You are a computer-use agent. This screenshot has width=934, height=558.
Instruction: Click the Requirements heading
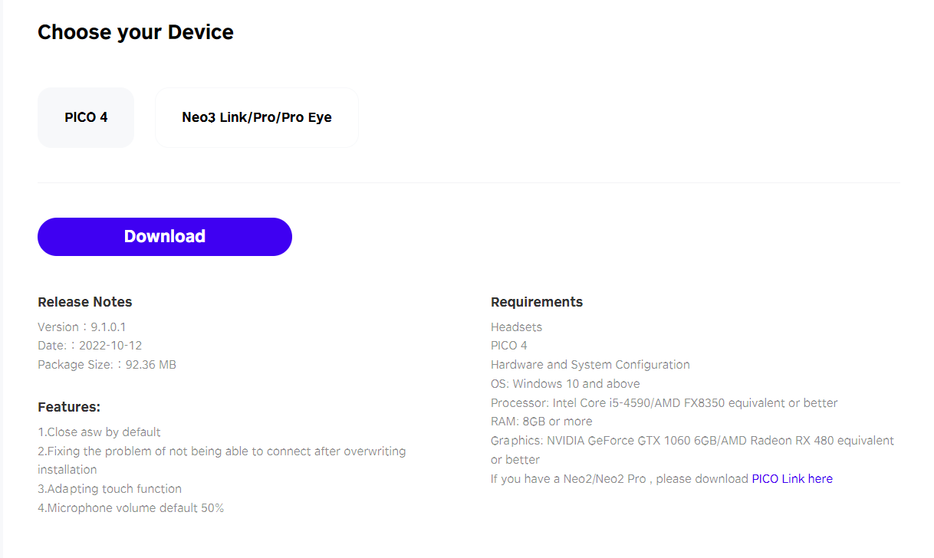[537, 302]
